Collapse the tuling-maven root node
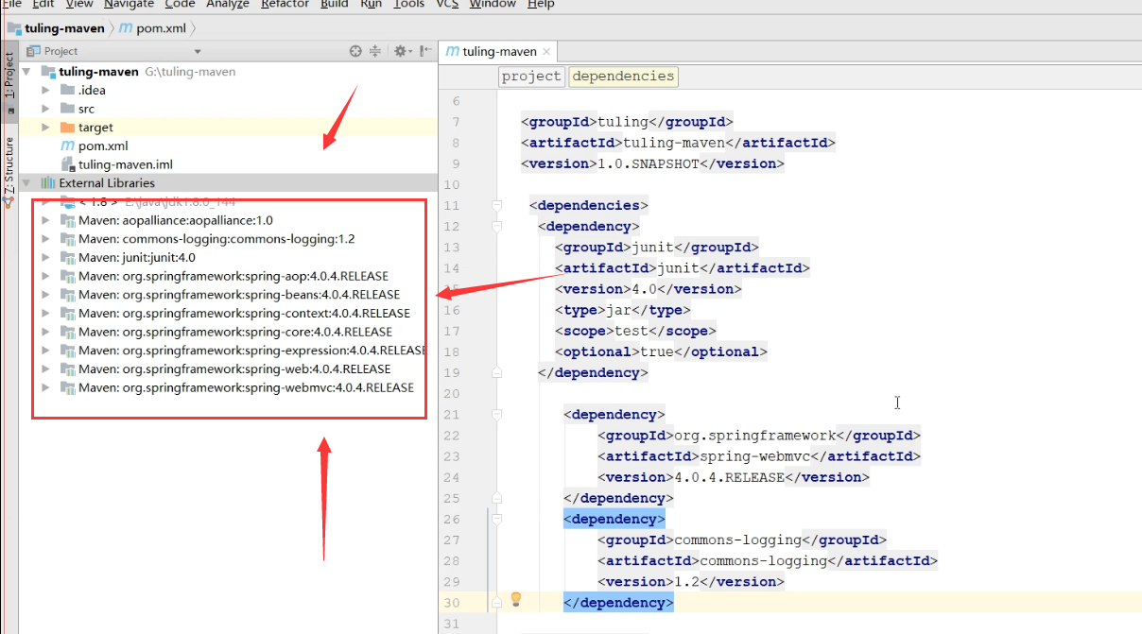 [26, 72]
